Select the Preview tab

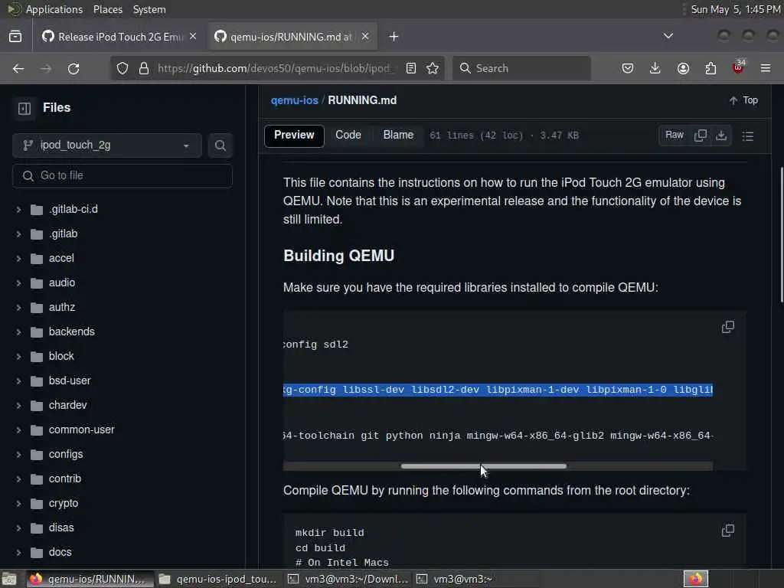[294, 136]
